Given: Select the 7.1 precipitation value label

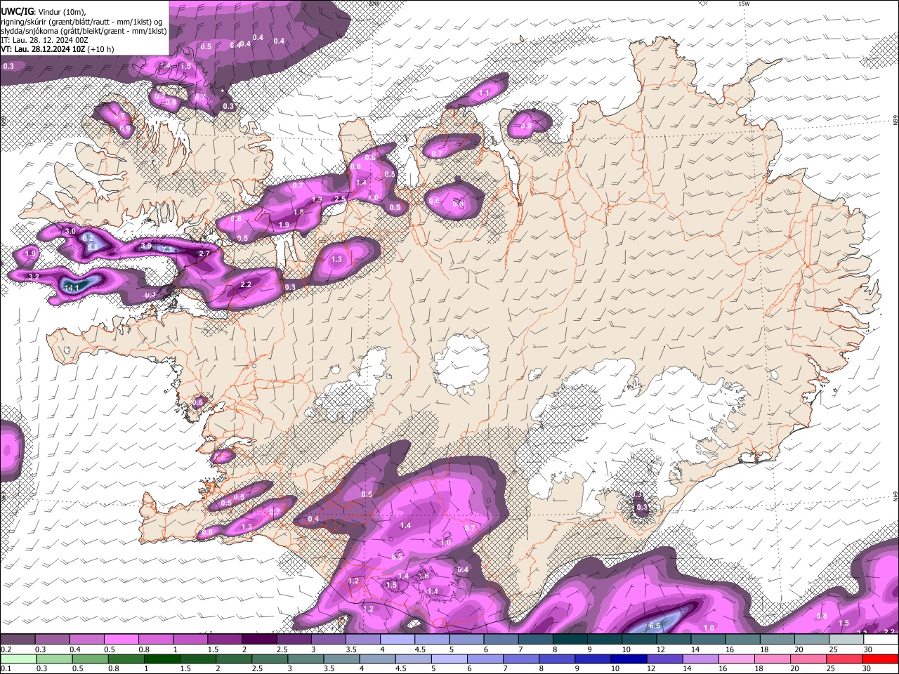Looking at the screenshot, I should [168, 249].
